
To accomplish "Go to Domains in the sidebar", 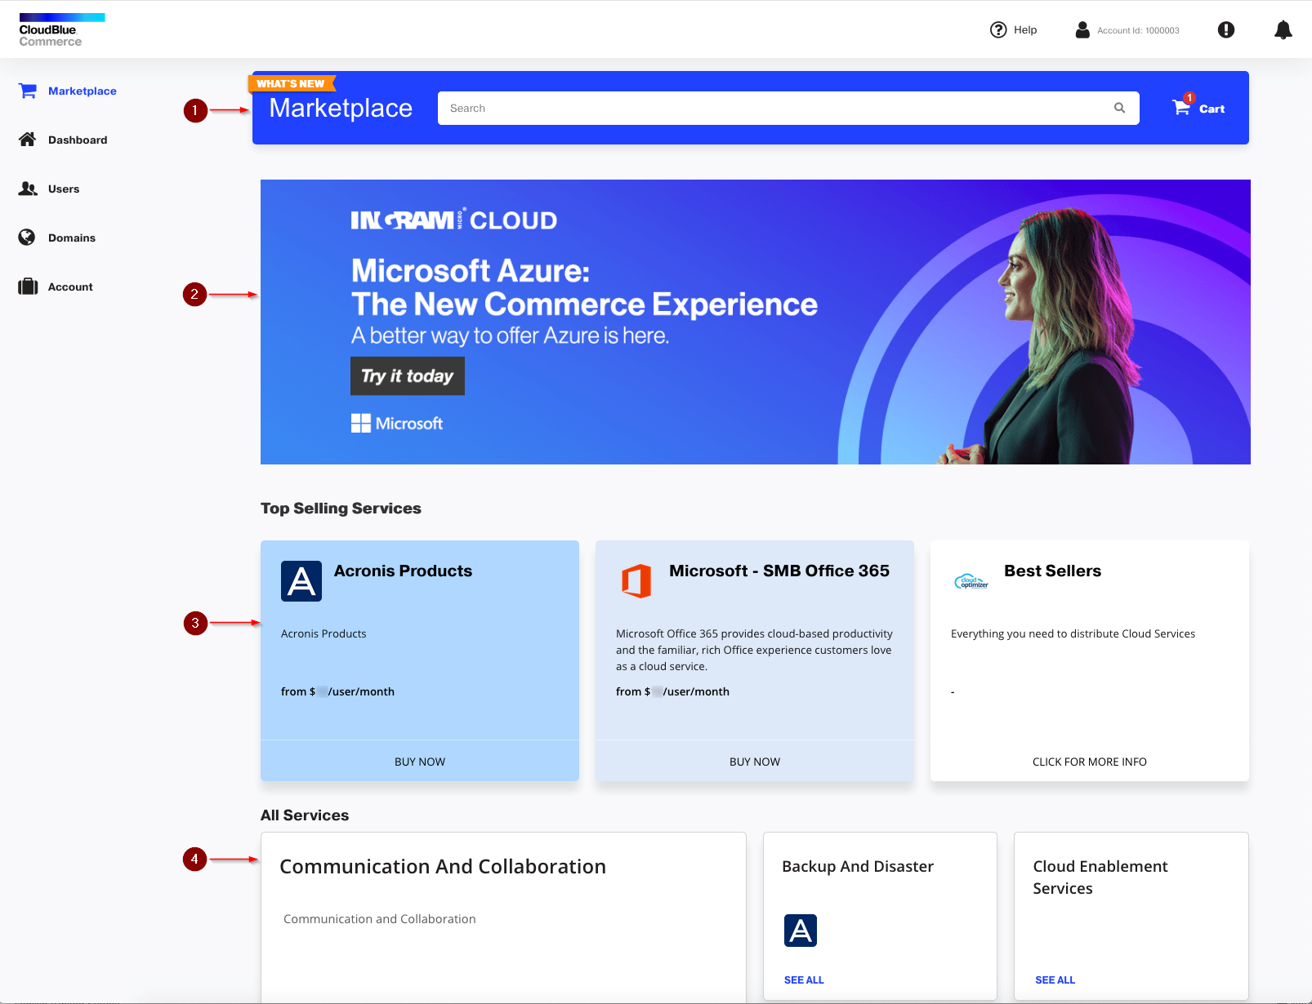I will point(72,238).
